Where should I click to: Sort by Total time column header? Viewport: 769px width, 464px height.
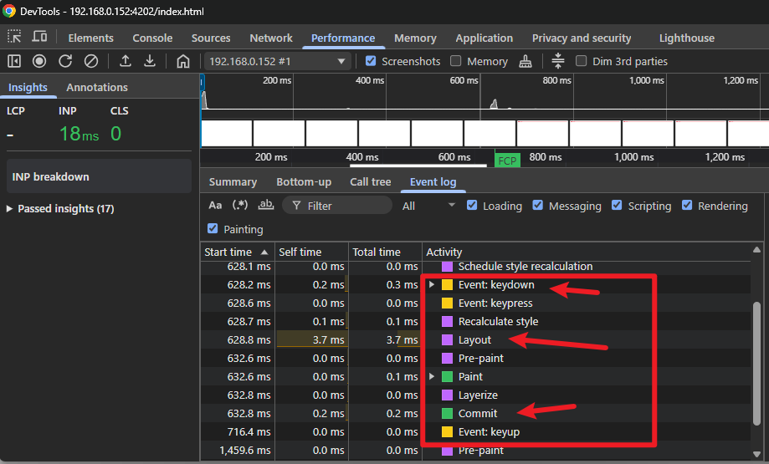tap(385, 252)
